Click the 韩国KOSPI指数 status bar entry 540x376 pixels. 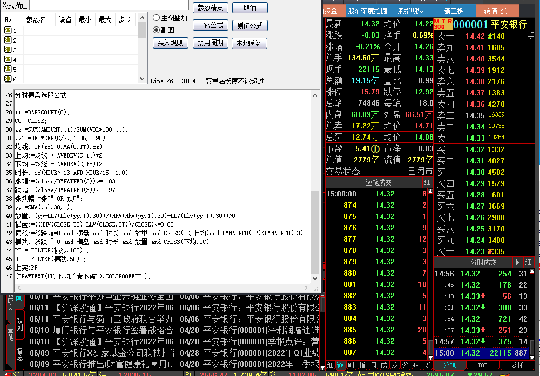point(386,374)
